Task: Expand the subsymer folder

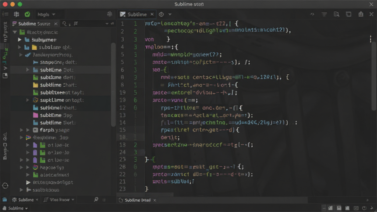Action: (x=20, y=40)
